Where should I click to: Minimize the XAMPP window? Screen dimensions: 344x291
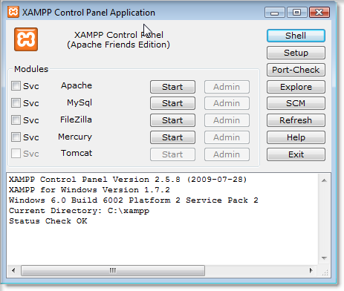pyautogui.click(x=275, y=13)
